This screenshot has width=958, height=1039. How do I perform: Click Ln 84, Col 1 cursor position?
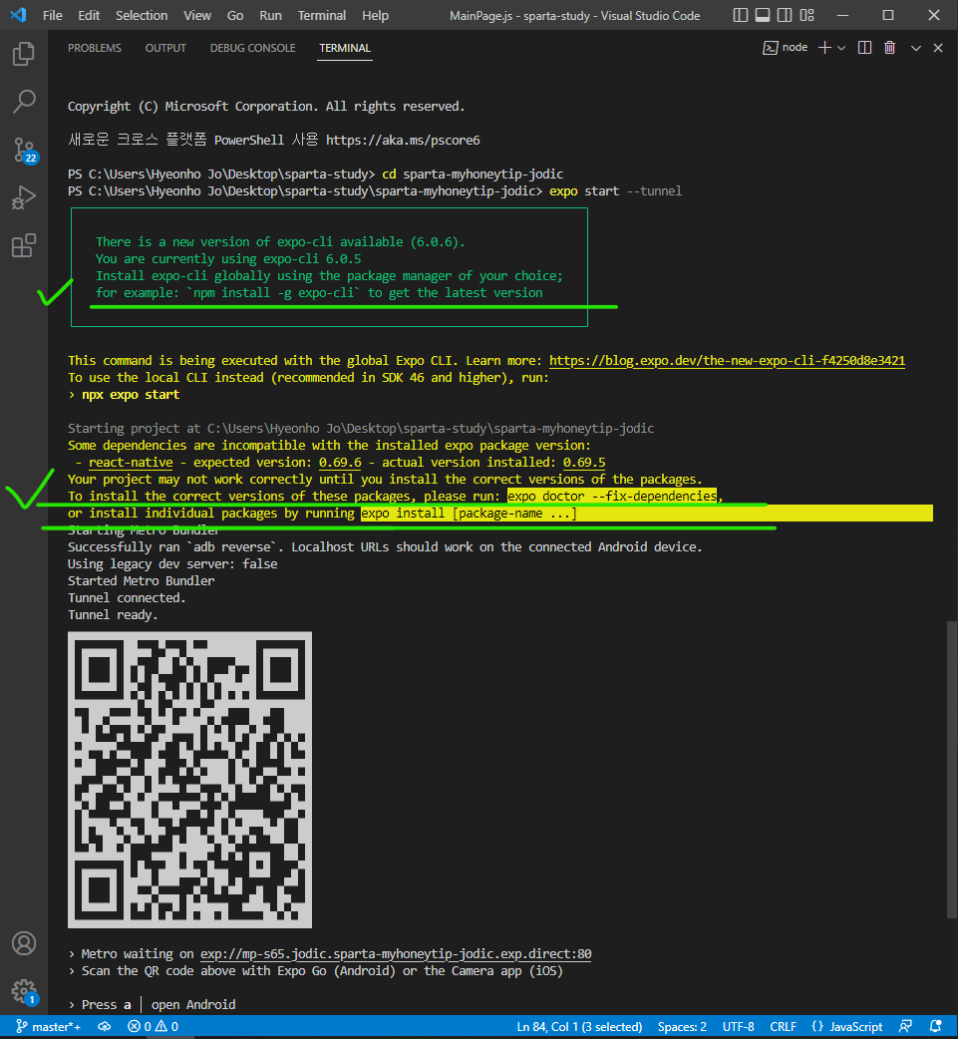pyautogui.click(x=579, y=1026)
